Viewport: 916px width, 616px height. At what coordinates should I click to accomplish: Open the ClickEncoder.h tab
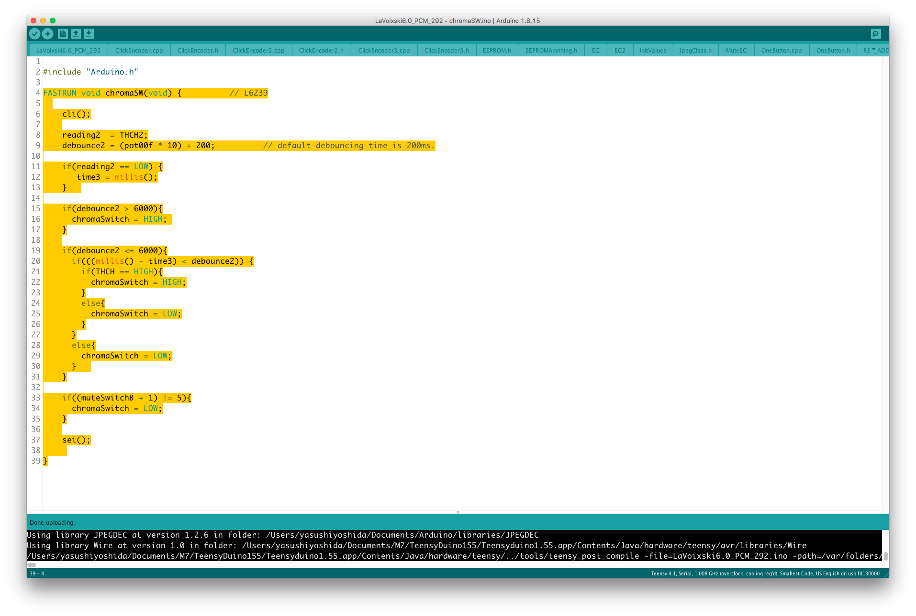coord(198,50)
